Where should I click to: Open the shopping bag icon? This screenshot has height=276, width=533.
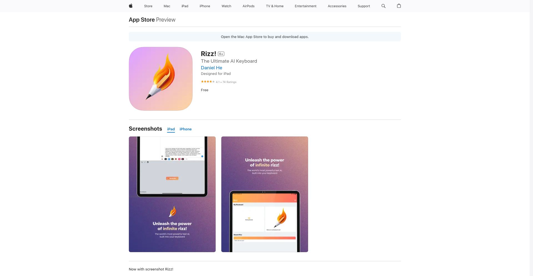(399, 6)
